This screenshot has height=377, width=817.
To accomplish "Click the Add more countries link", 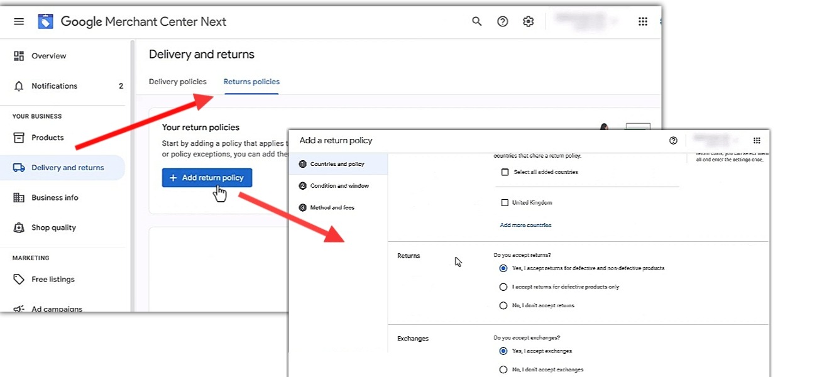I will pyautogui.click(x=525, y=225).
